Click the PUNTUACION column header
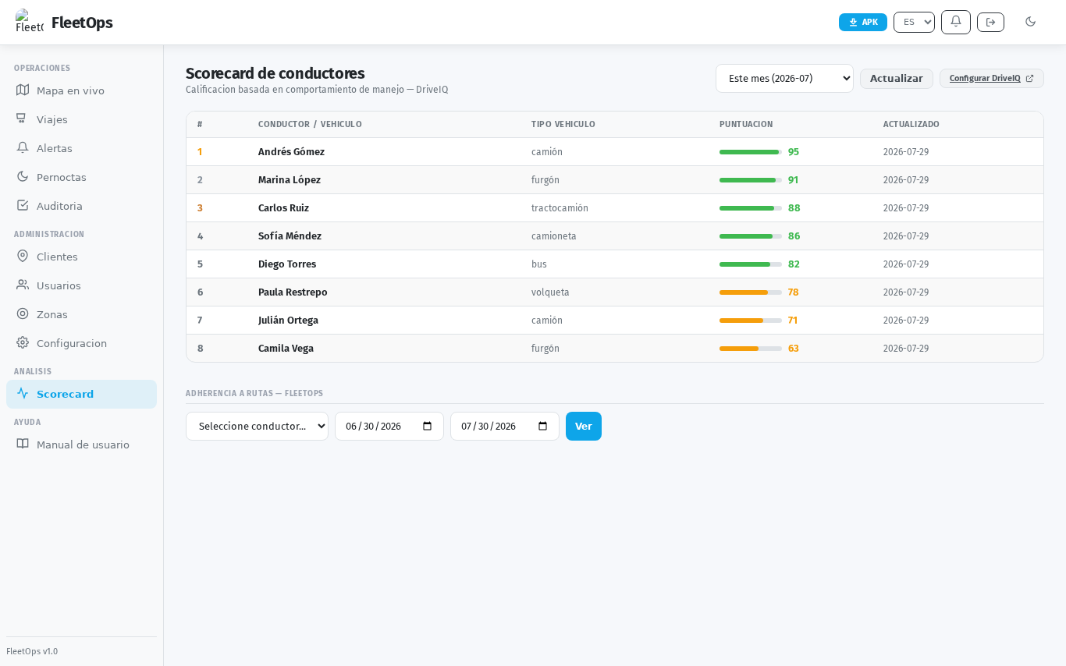Viewport: 1066px width, 666px height. tap(745, 124)
